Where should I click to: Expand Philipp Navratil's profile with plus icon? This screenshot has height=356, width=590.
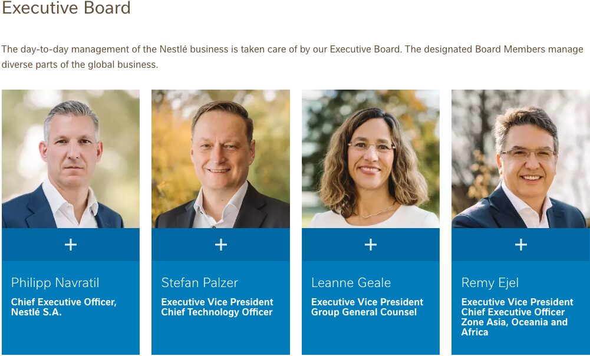(x=71, y=245)
